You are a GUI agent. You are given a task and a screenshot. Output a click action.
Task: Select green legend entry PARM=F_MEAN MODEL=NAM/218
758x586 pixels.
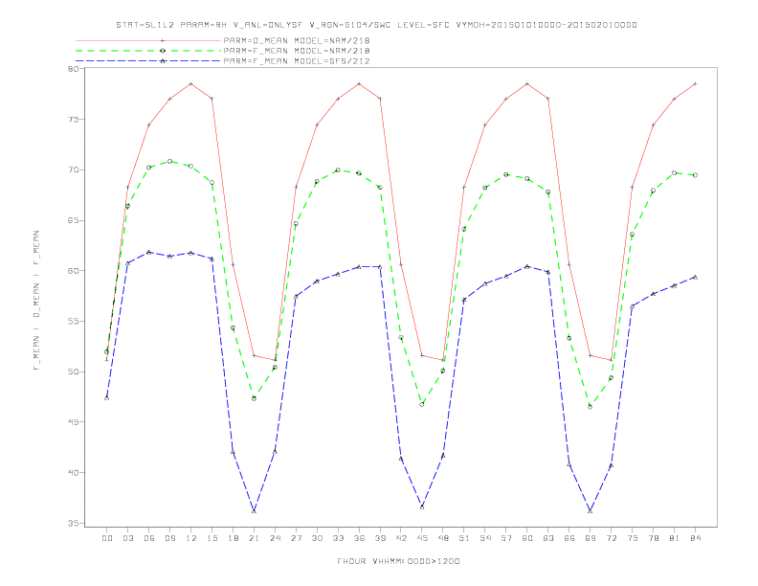point(297,51)
